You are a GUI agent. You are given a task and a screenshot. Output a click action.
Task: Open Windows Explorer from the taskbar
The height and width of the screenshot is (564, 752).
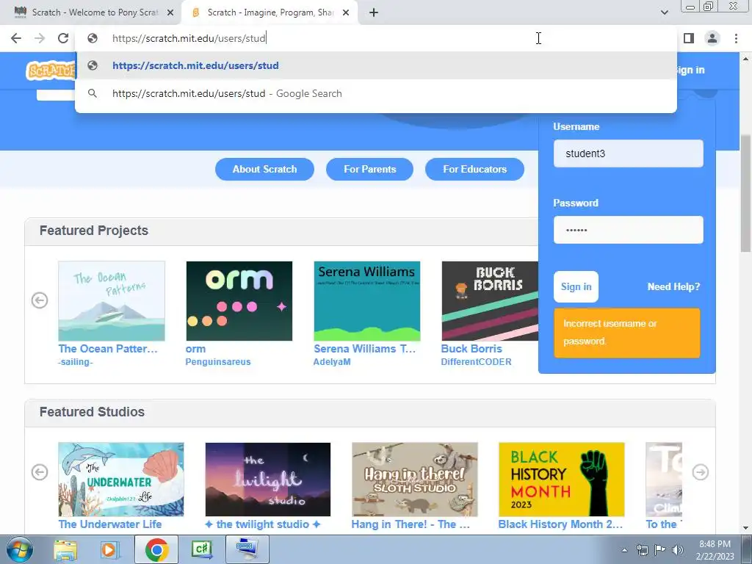pos(65,549)
